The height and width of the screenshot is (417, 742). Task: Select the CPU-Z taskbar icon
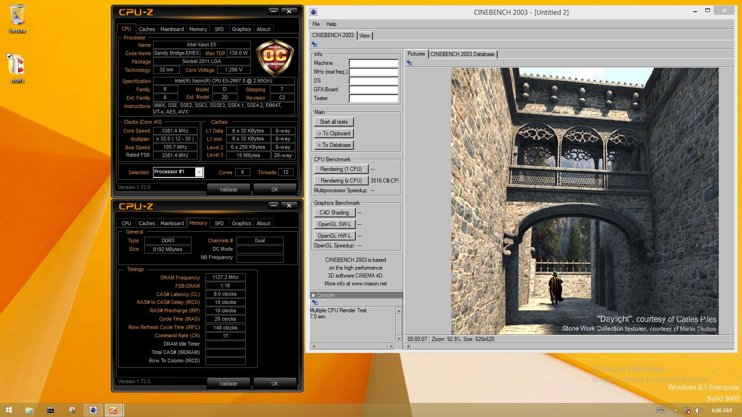[x=113, y=410]
